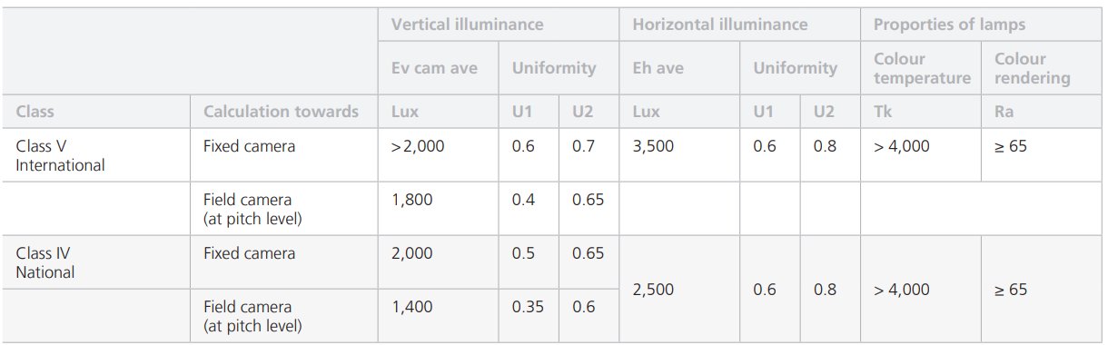1108x345 pixels.
Task: Click the 3,500 horizontal lux value
Action: (x=653, y=146)
